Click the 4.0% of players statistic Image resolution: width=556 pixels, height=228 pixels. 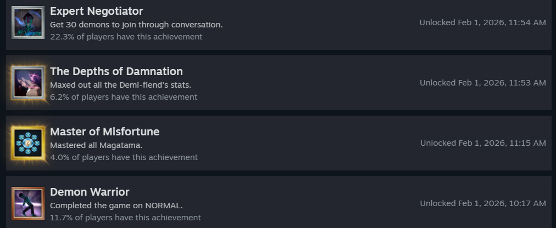tap(124, 157)
